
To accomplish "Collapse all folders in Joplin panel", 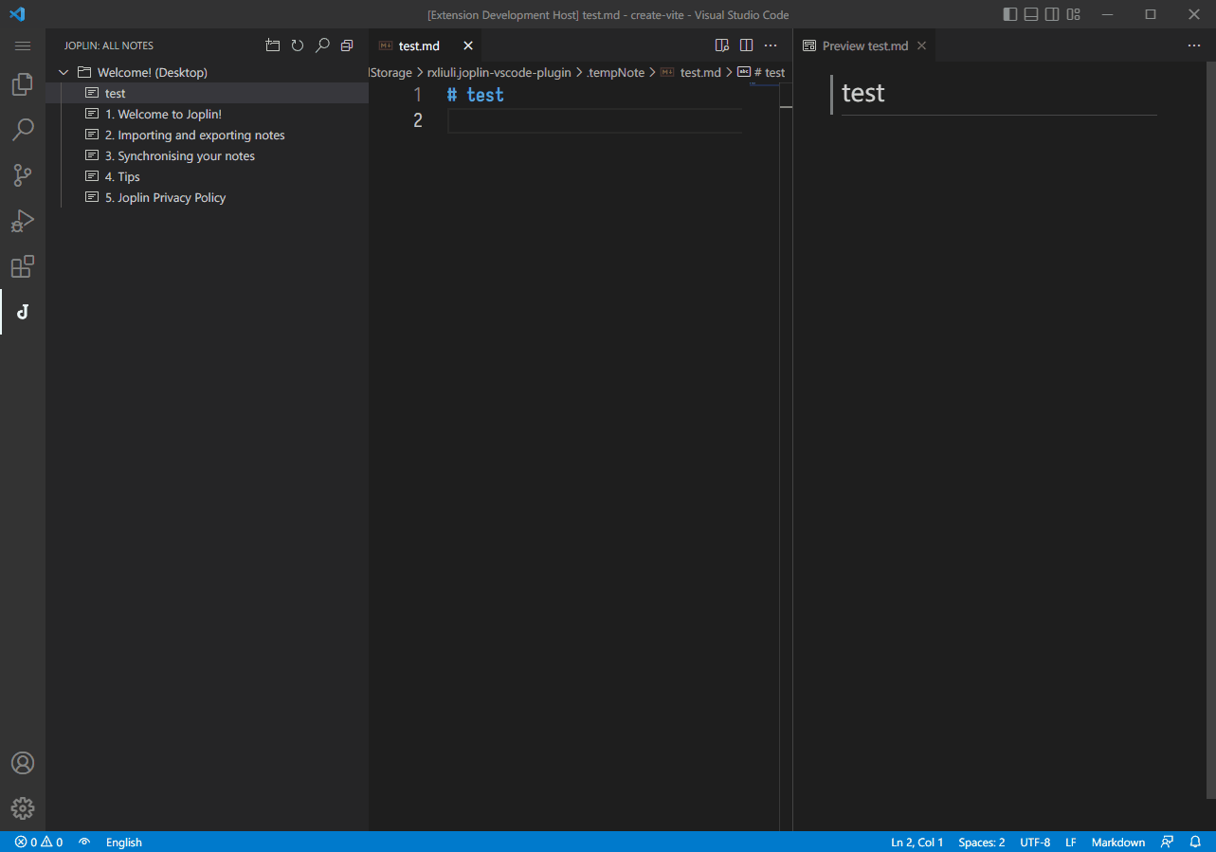I will pos(347,45).
